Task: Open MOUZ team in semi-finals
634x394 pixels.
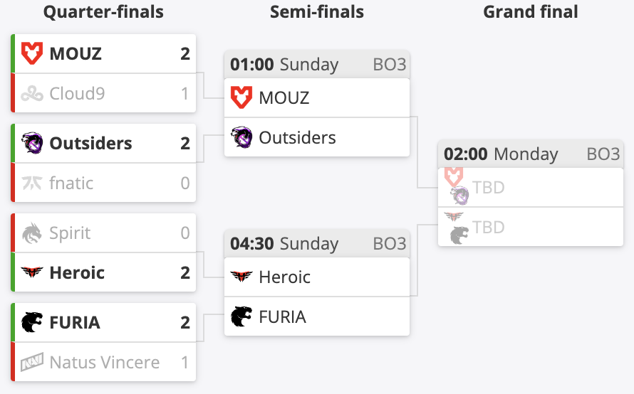Action: click(317, 97)
